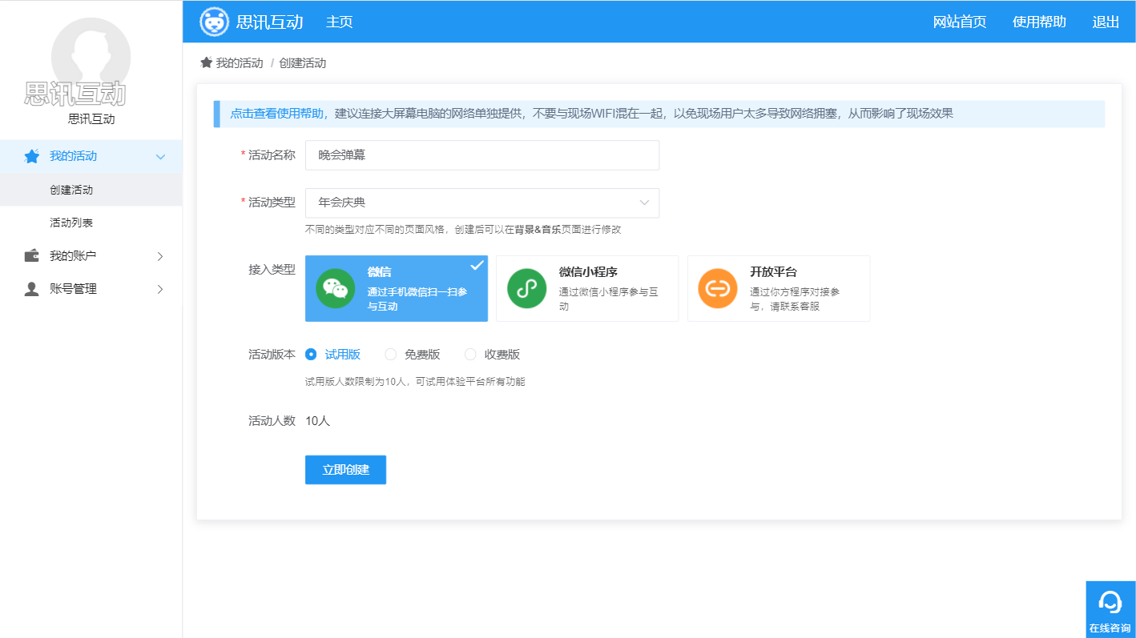Image resolution: width=1136 pixels, height=638 pixels.
Task: Click the 思讯互动 bear logo icon
Action: tap(214, 22)
